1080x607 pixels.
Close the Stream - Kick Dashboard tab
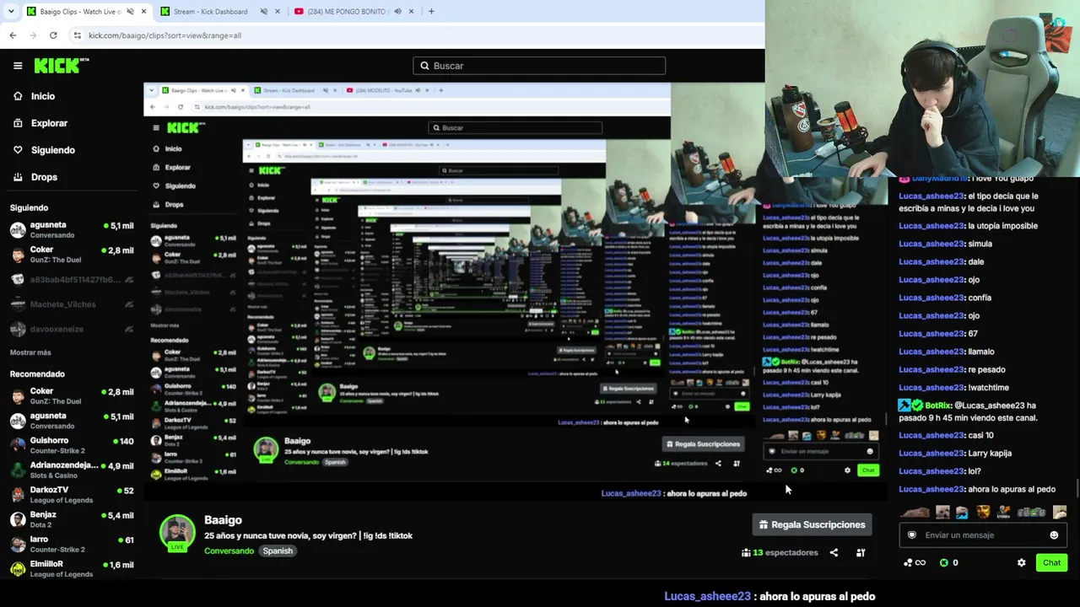[x=278, y=12]
